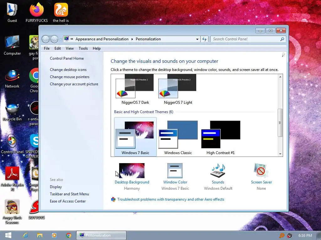Select the Windows Classic theme

click(x=178, y=137)
